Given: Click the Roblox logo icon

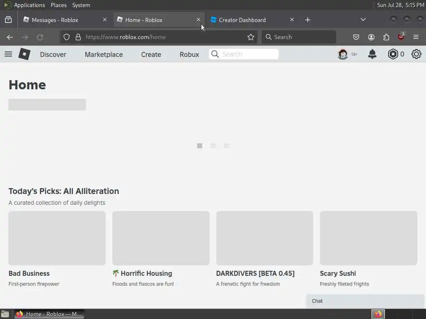Looking at the screenshot, I should [x=25, y=54].
